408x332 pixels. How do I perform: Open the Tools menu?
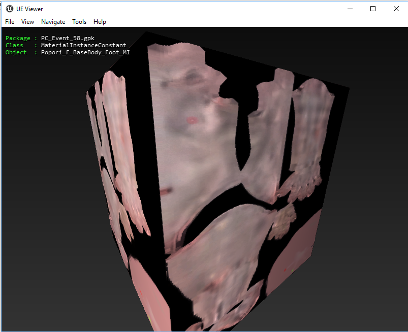[79, 22]
